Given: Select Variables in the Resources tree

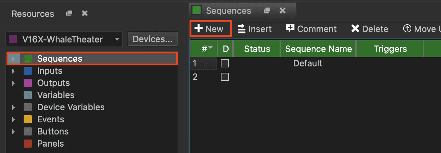Looking at the screenshot, I should pos(55,95).
